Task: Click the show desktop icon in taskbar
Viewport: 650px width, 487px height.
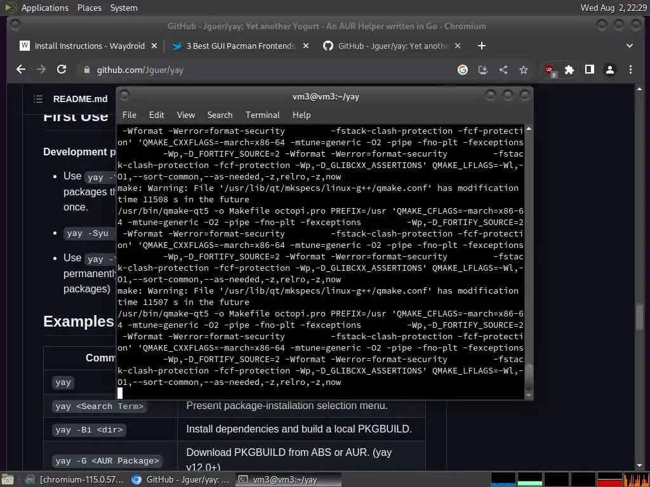Action: (x=8, y=479)
